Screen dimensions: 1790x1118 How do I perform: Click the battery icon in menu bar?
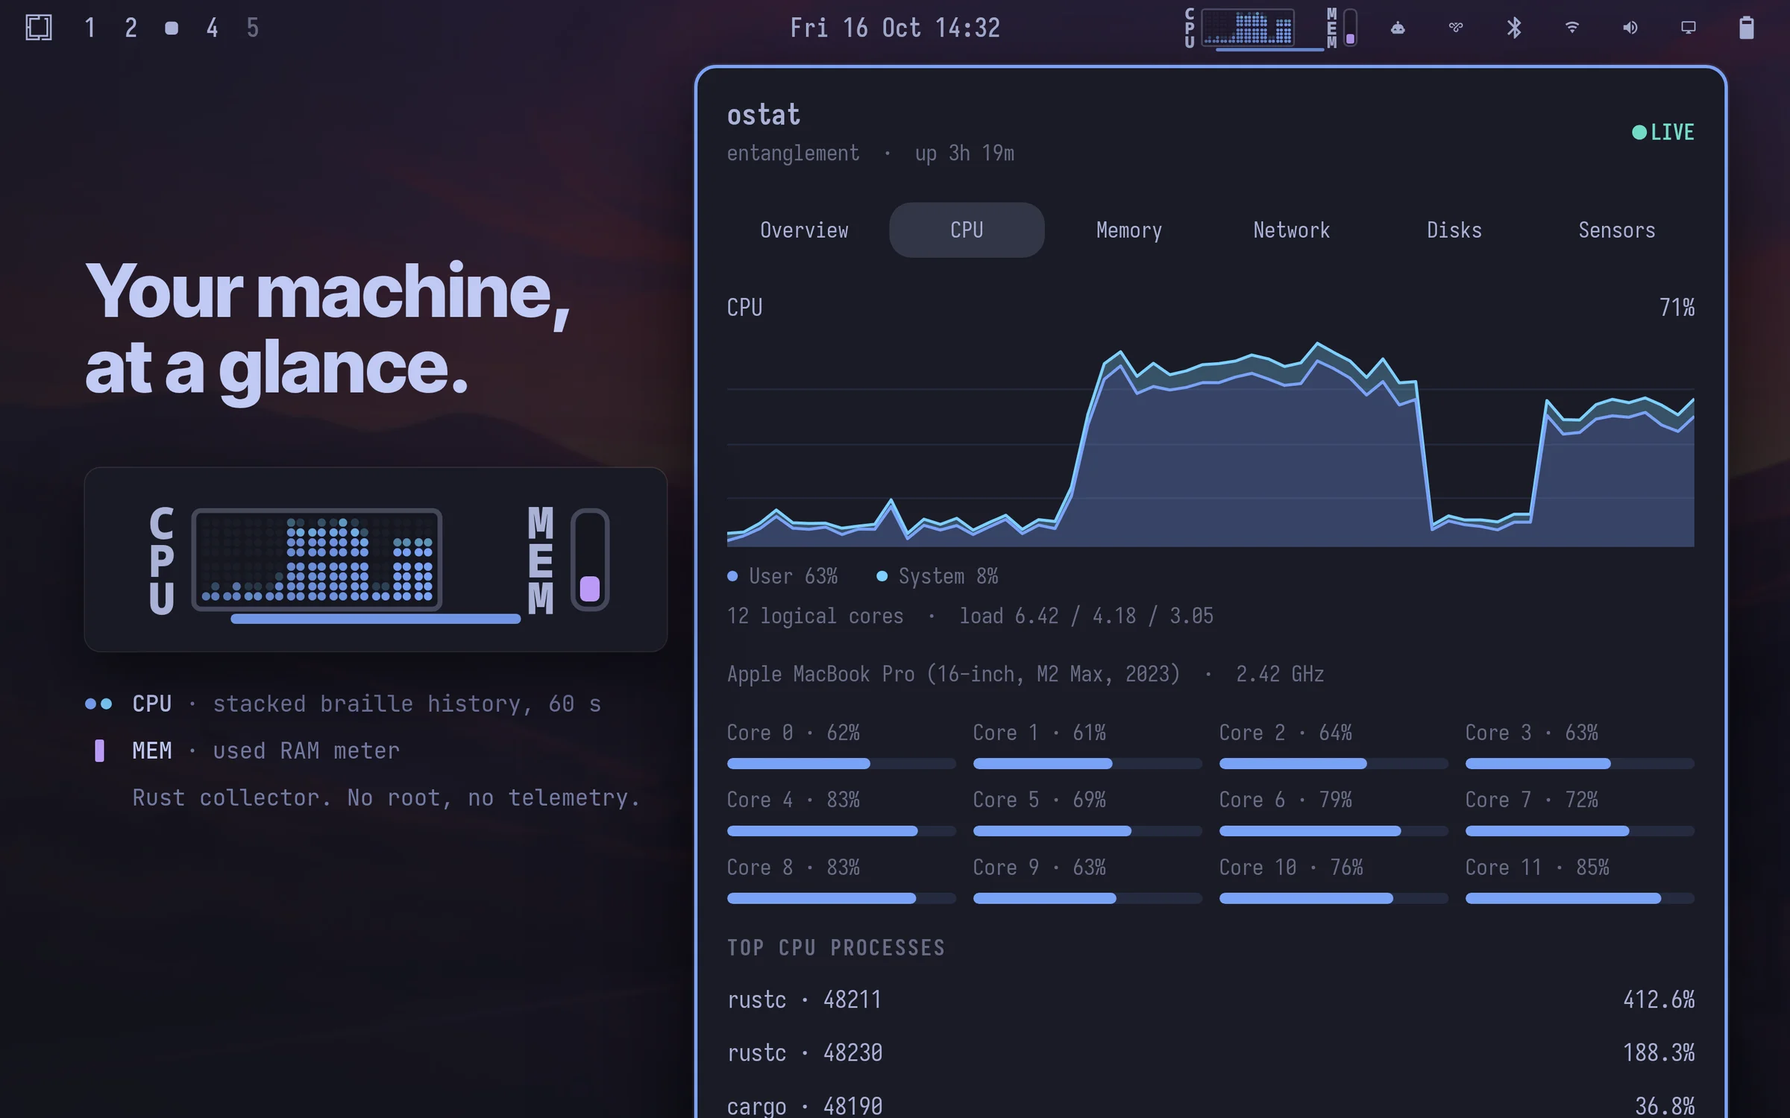click(1747, 28)
